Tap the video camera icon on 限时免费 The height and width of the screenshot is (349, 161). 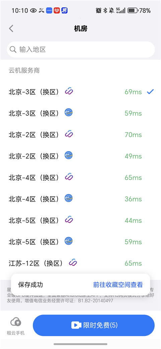[76, 325]
